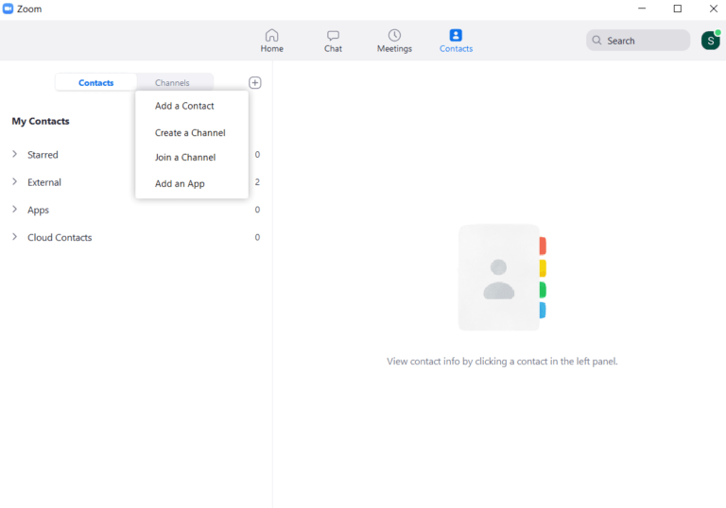Switch to the Channels tab
The width and height of the screenshot is (726, 508).
pyautogui.click(x=173, y=83)
